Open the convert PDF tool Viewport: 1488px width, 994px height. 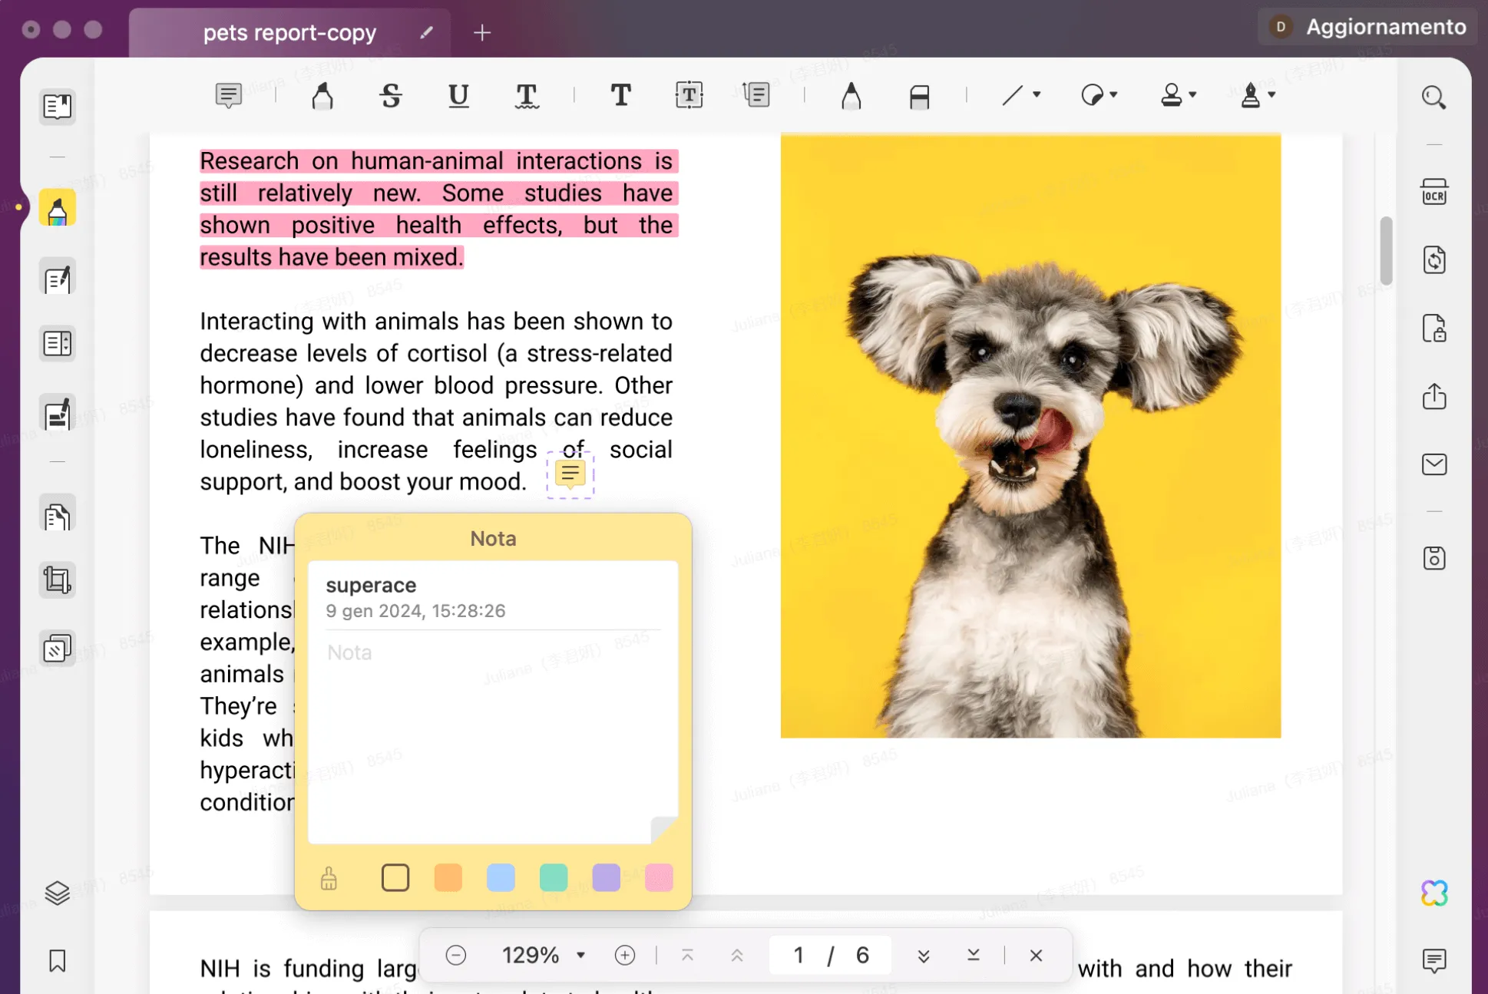1433,260
